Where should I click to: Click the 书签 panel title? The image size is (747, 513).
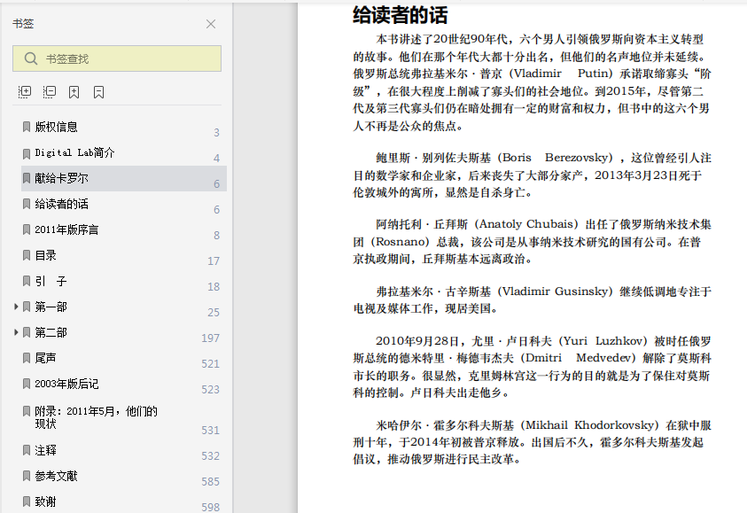tap(23, 24)
